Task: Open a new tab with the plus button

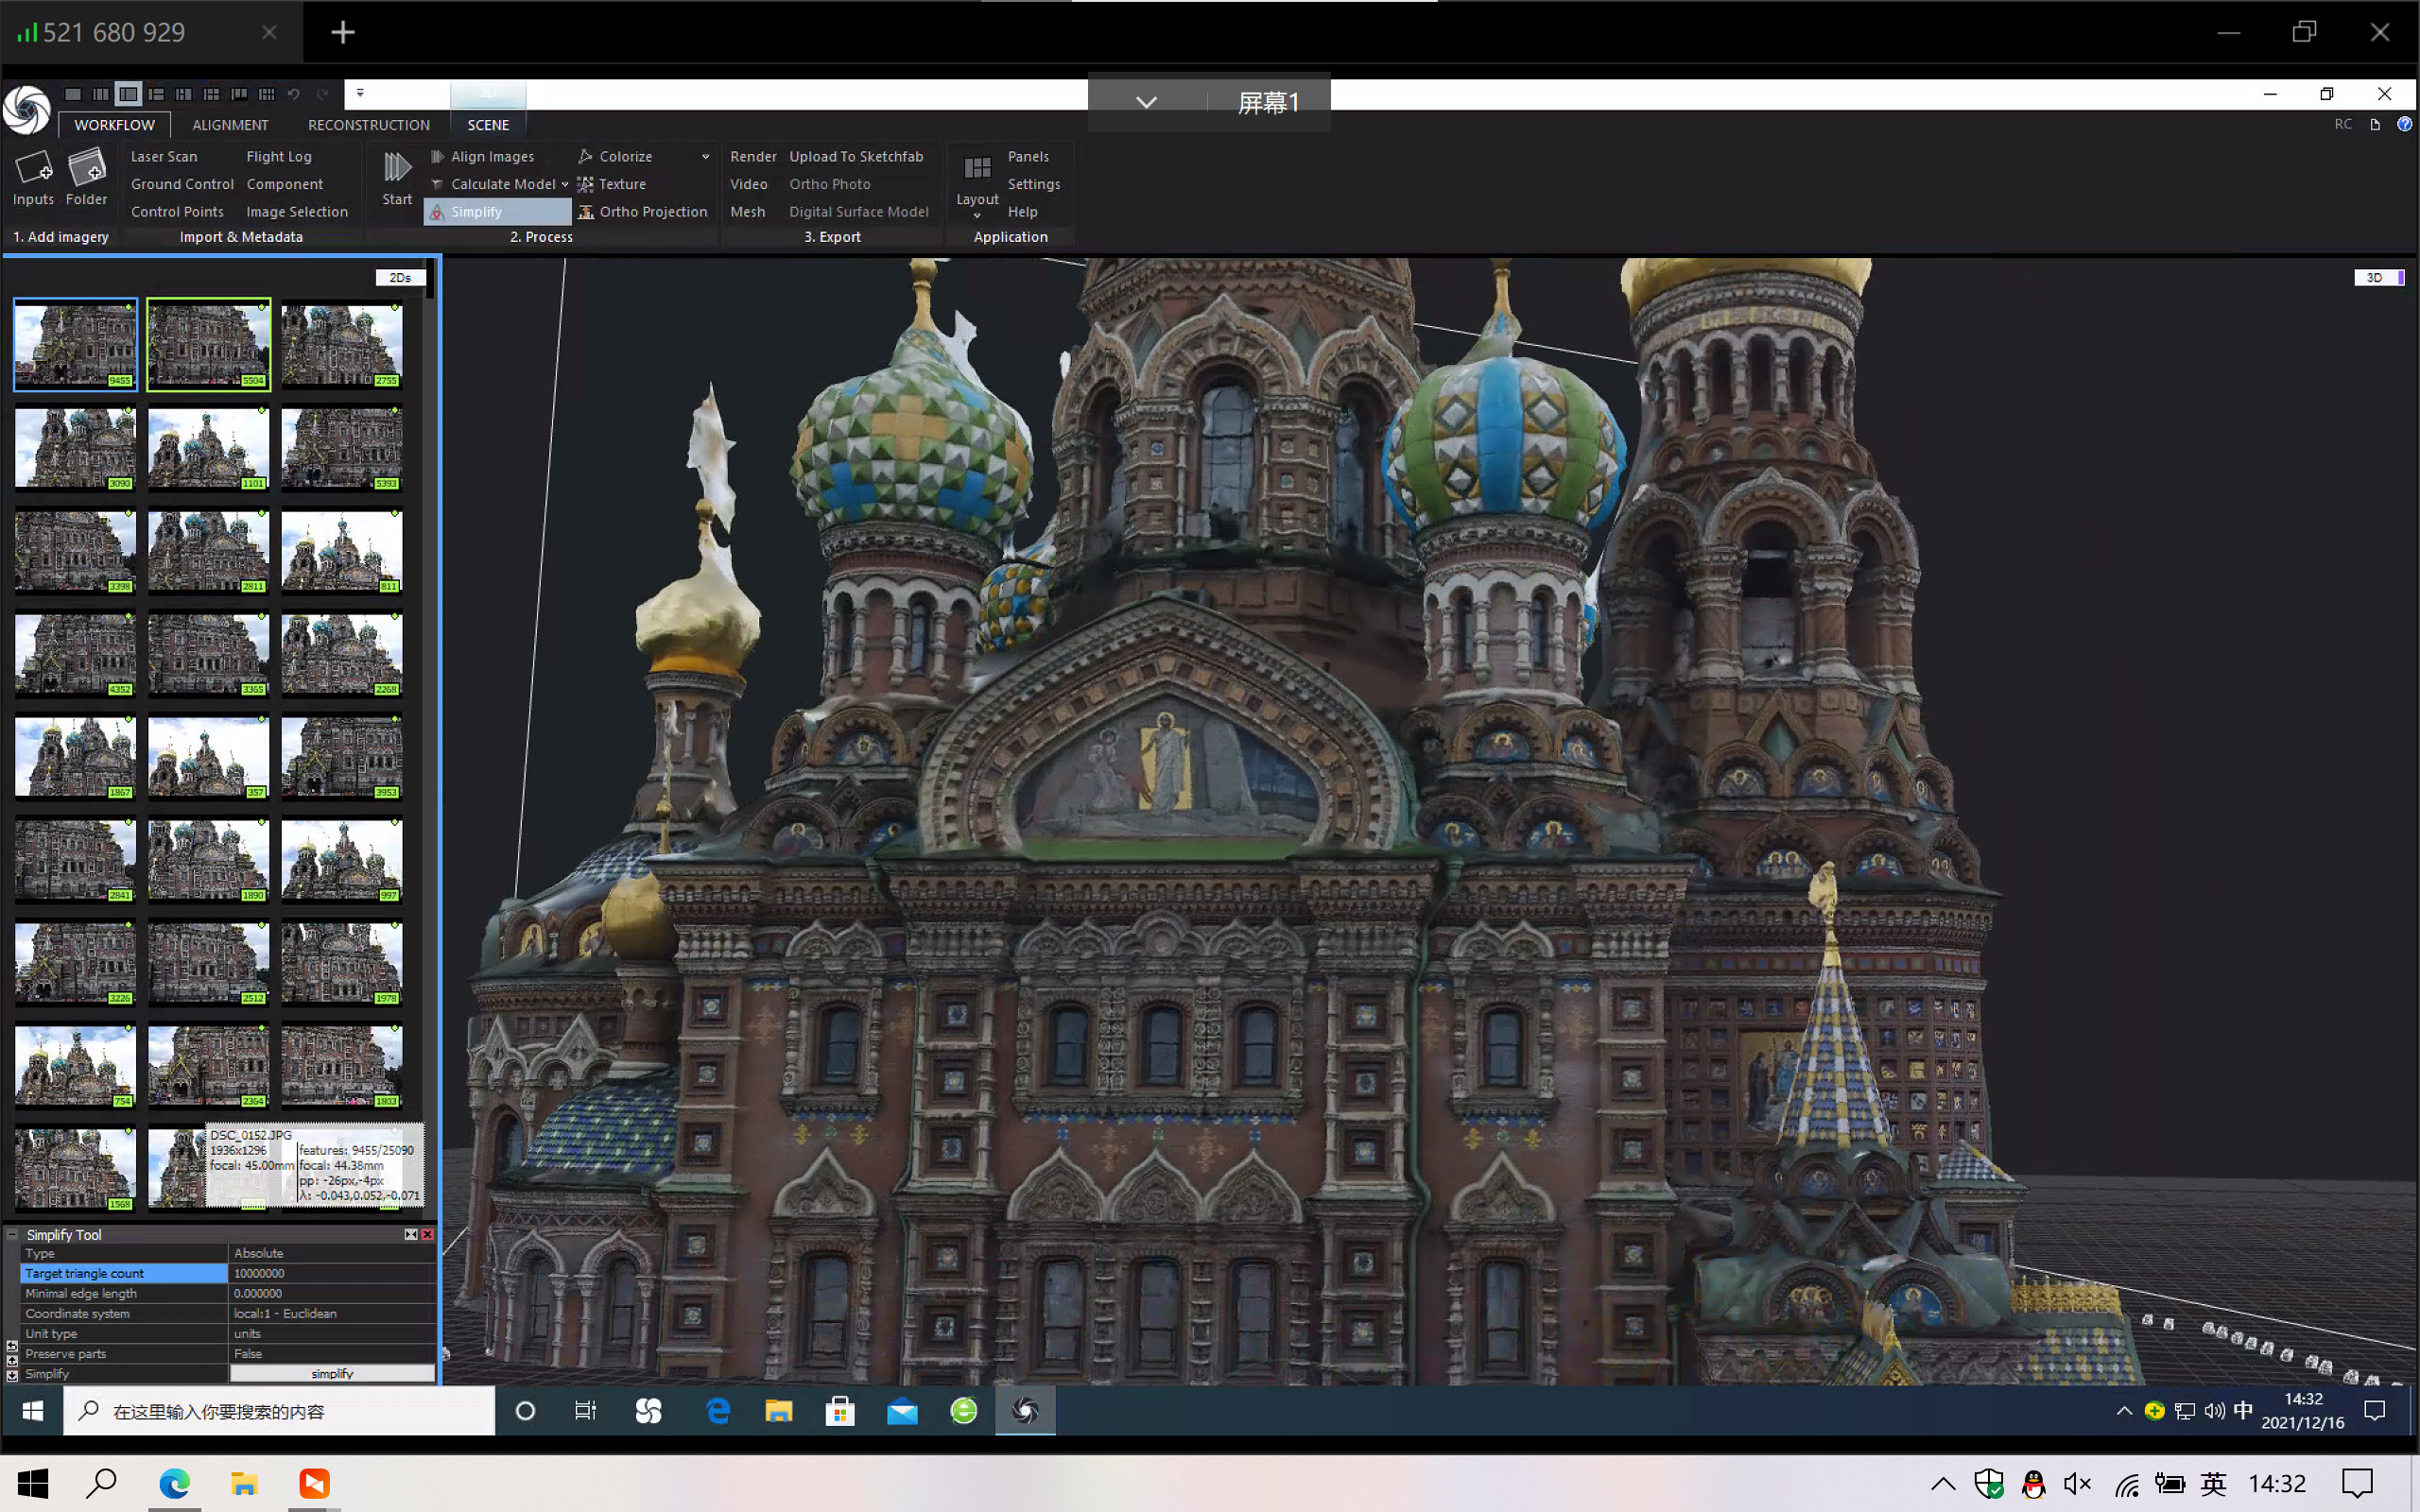Action: 343,32
